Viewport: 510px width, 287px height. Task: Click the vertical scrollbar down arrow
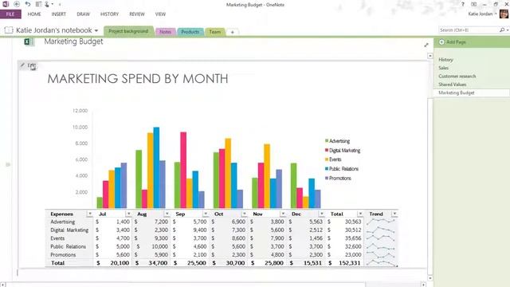click(430, 278)
